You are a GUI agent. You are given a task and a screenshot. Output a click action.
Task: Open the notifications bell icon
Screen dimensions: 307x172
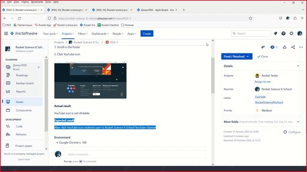[x=275, y=33]
